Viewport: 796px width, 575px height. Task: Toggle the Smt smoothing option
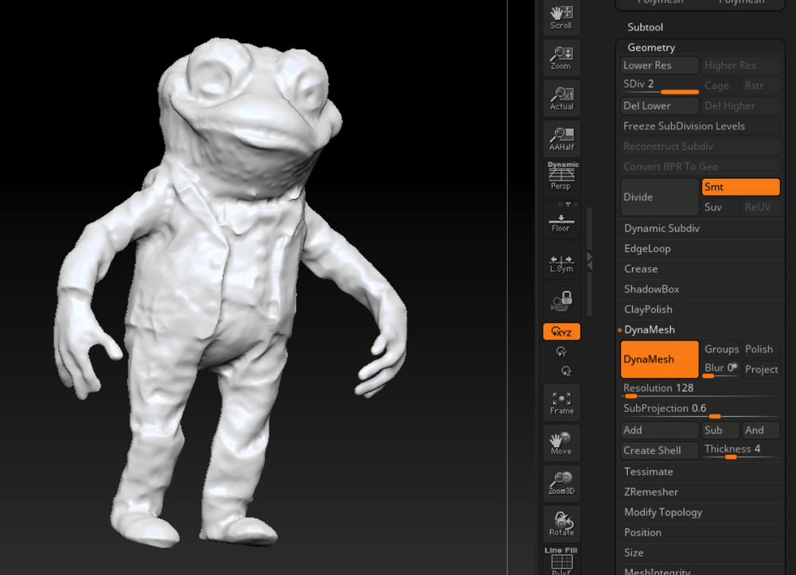(740, 187)
